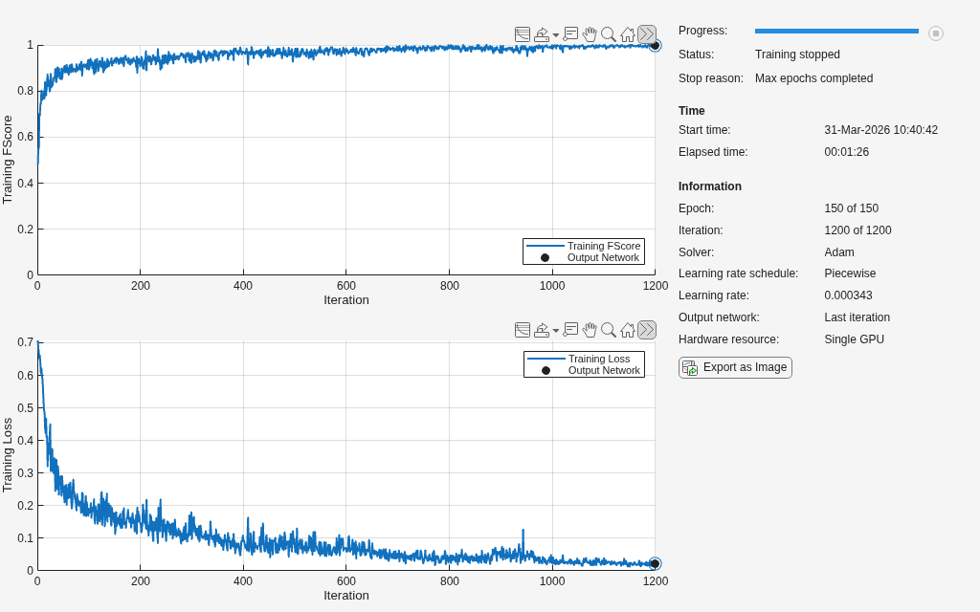Restore view with home icon on FScore plot
This screenshot has height=612, width=980.
628,34
